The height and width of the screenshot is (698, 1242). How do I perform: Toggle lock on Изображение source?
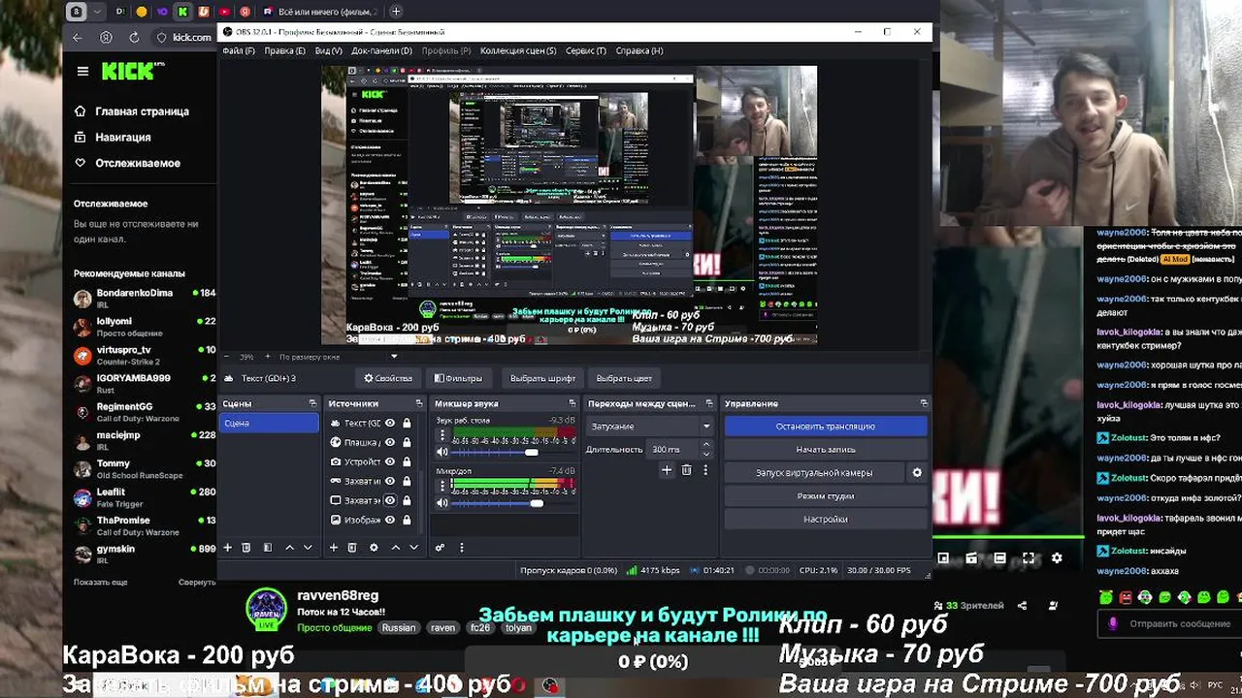tap(407, 520)
